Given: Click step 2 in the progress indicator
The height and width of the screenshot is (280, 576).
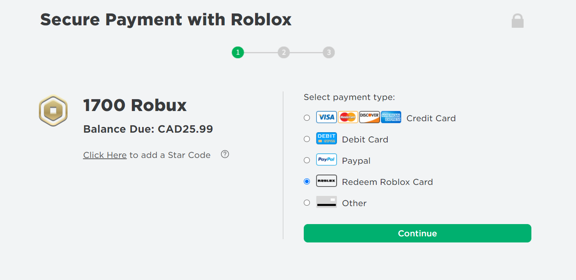Looking at the screenshot, I should (283, 52).
